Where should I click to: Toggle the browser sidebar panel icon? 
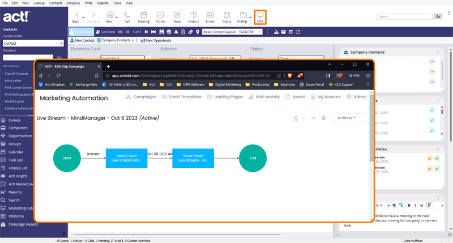coord(328,76)
